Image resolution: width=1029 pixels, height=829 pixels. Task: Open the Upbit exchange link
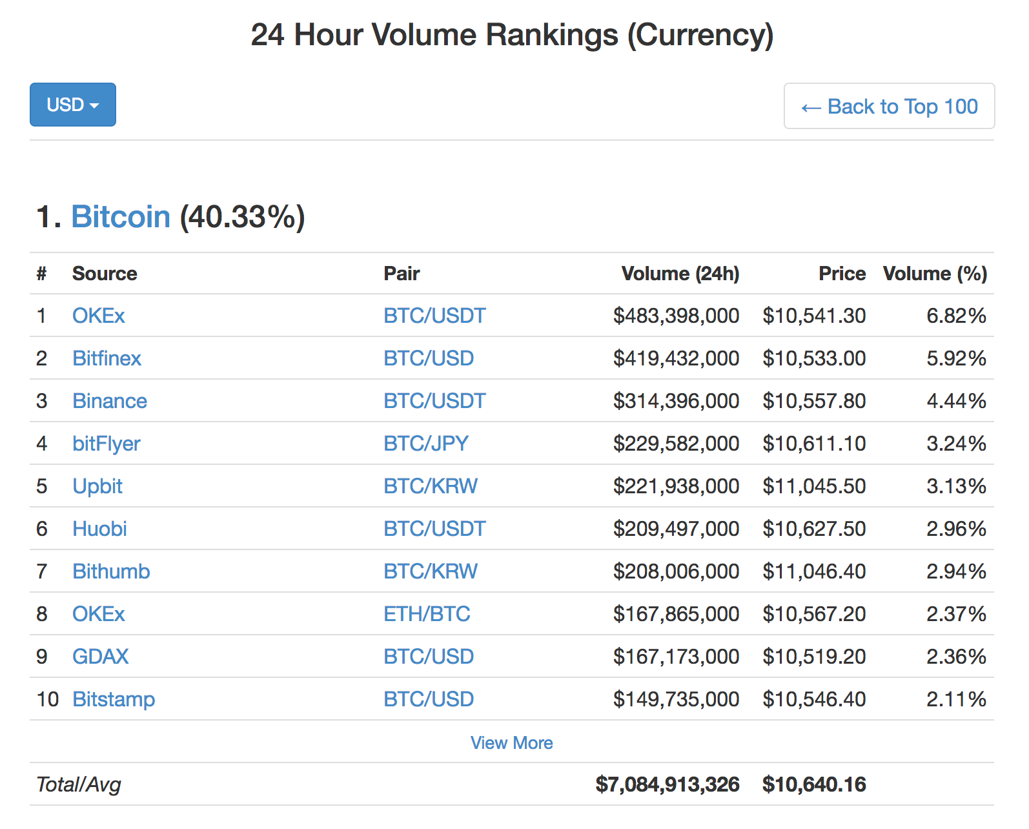pos(97,486)
